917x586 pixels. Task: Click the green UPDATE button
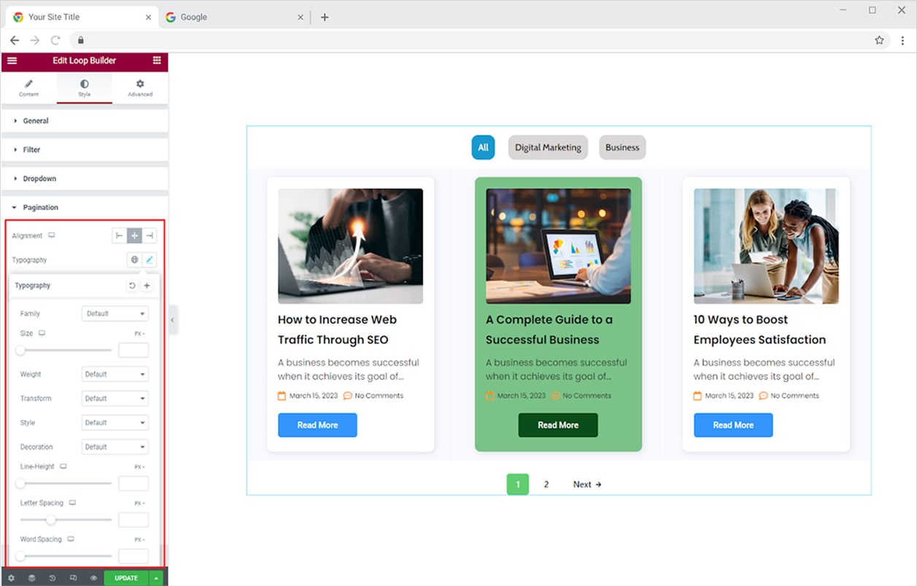(x=126, y=578)
